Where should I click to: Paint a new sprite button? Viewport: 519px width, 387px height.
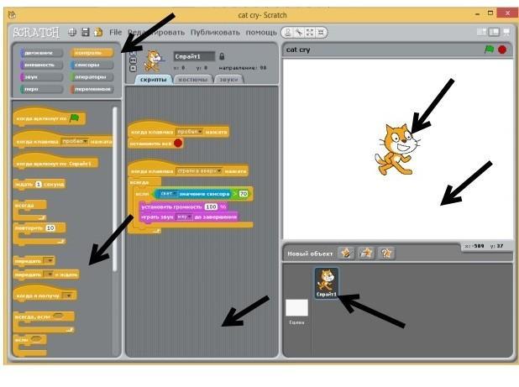(346, 254)
